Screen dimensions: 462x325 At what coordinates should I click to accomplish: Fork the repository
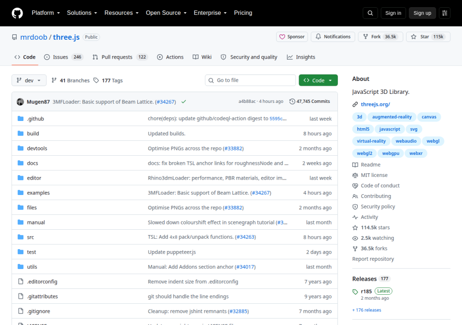pos(380,37)
